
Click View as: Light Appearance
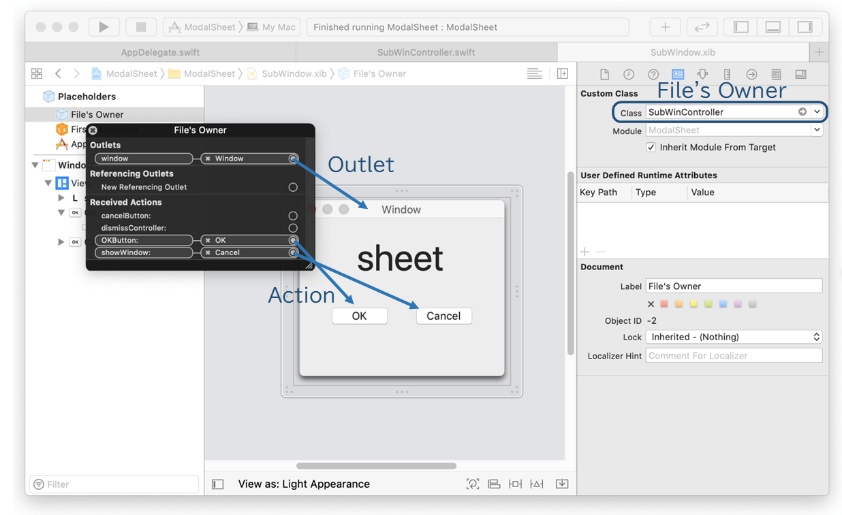point(304,484)
